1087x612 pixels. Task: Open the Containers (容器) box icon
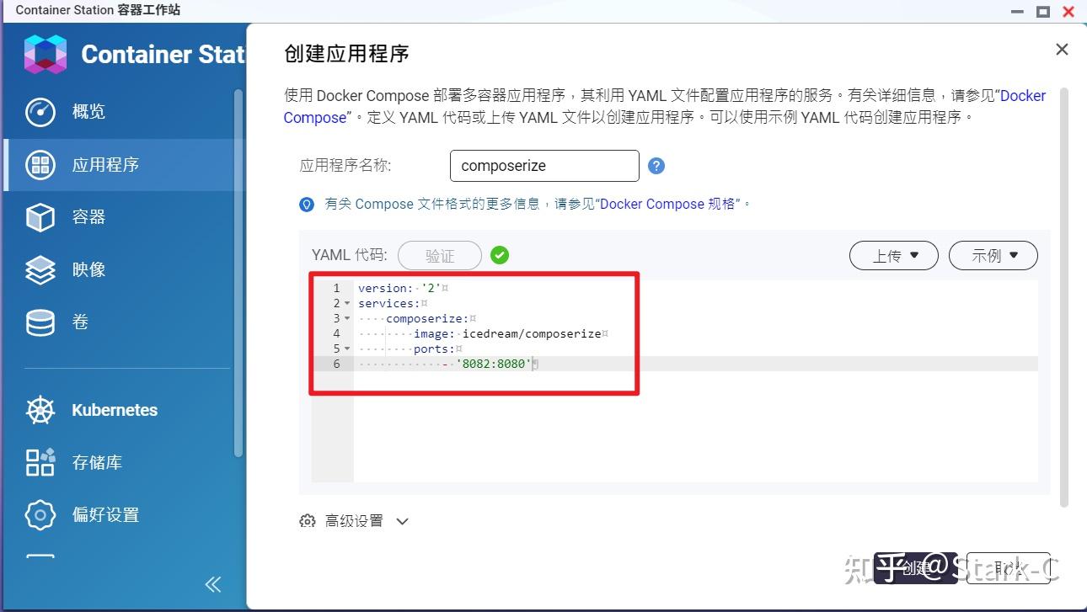coord(40,217)
